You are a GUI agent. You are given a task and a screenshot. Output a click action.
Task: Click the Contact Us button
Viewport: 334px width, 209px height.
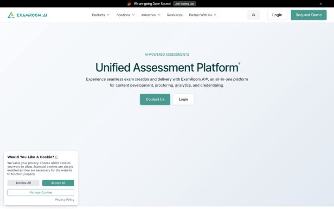coord(155,99)
